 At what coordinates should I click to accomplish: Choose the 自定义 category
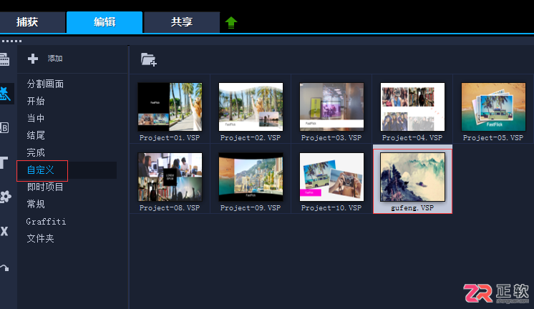point(41,170)
